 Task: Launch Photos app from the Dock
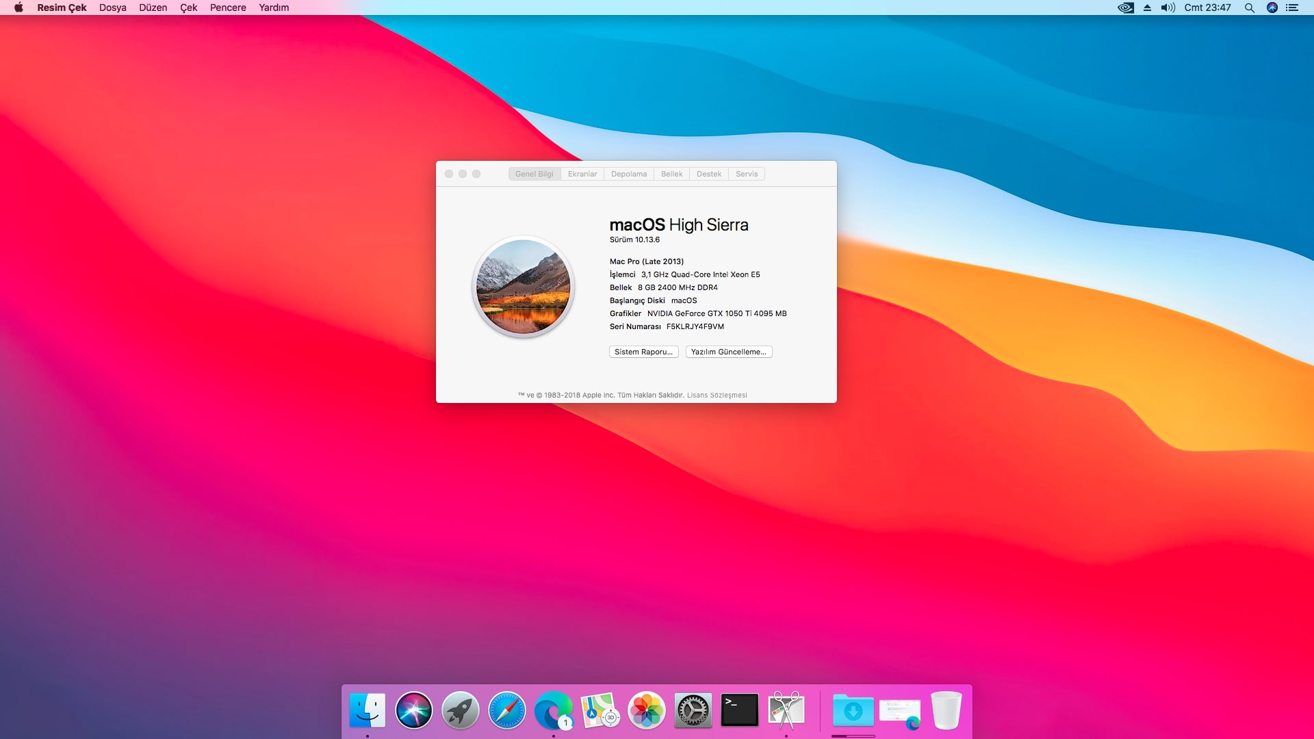[x=646, y=710]
